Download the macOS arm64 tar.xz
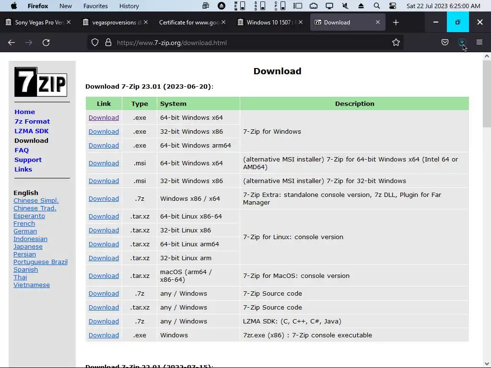The width and height of the screenshot is (491, 368). pos(104,276)
